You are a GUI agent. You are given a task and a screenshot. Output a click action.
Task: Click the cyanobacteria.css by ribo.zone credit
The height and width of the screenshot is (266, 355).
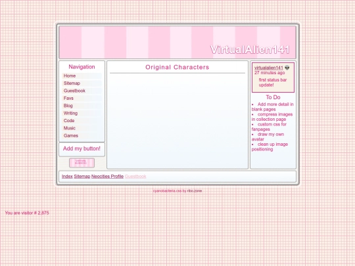coord(177,191)
